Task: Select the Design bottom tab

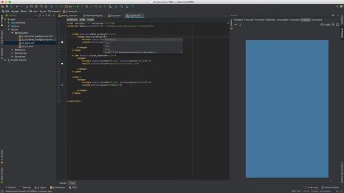Action: [x=63, y=183]
